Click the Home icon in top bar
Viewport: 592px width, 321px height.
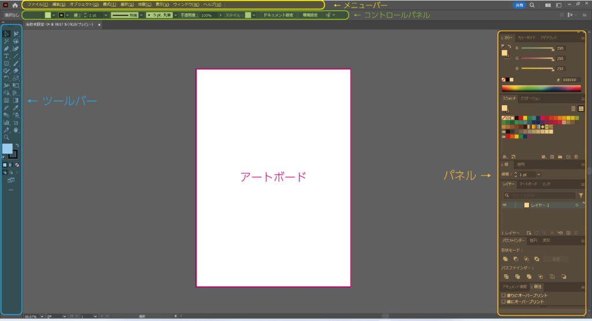(x=15, y=5)
